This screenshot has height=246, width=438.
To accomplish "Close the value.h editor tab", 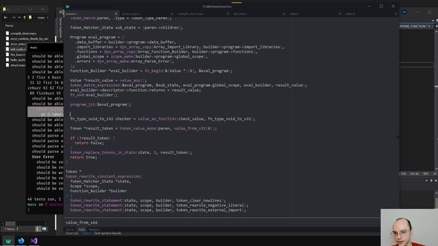I will (396, 14).
